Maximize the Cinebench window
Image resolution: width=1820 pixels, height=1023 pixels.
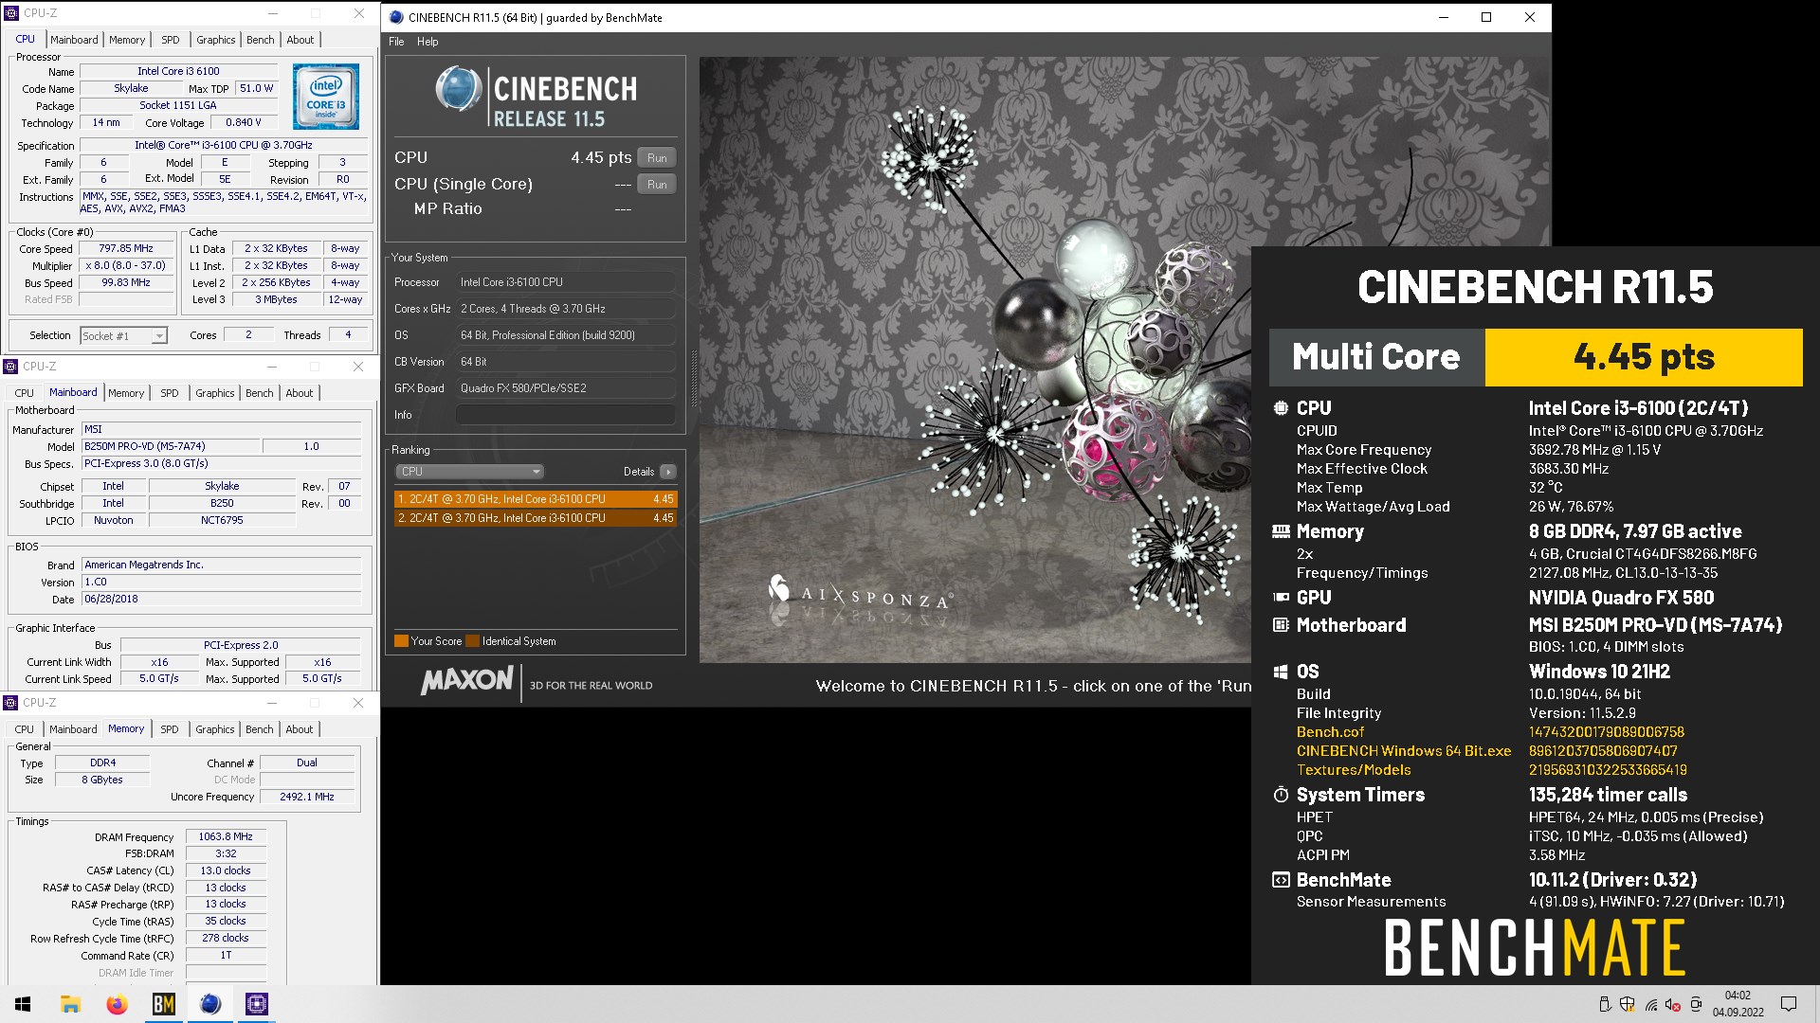click(1486, 17)
